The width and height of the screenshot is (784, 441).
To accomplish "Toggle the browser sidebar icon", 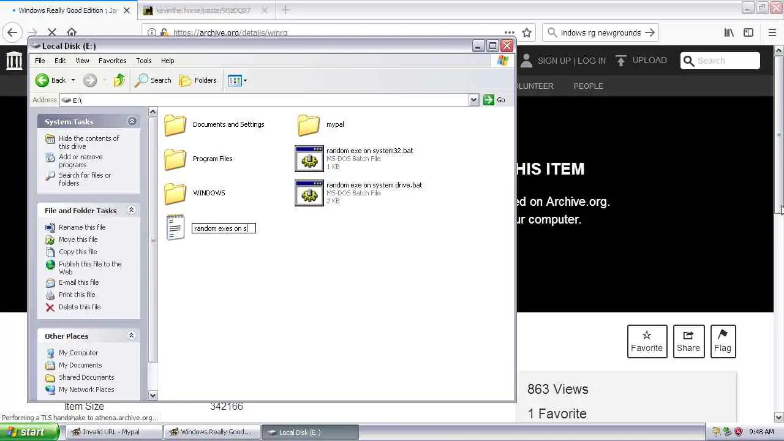I will 748,32.
